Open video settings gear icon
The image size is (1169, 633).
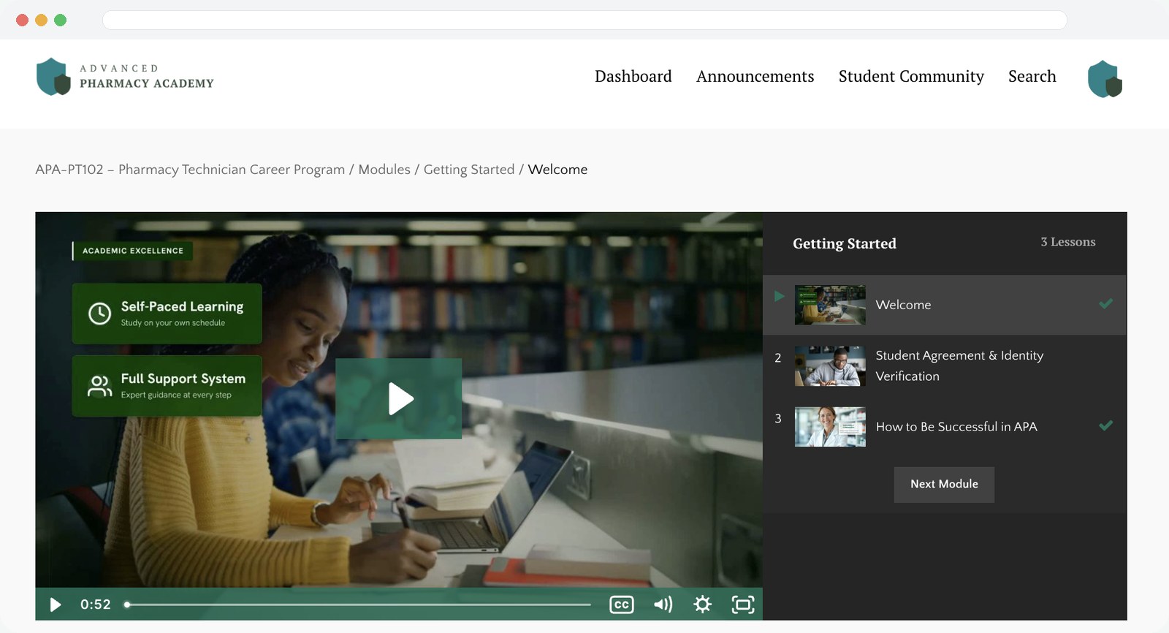coord(702,604)
